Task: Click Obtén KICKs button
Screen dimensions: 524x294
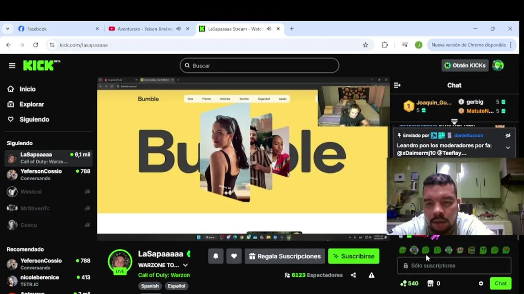Action: pyautogui.click(x=465, y=65)
